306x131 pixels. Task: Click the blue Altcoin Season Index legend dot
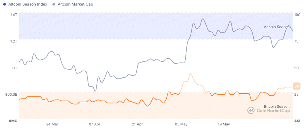pyautogui.click(x=4, y=4)
